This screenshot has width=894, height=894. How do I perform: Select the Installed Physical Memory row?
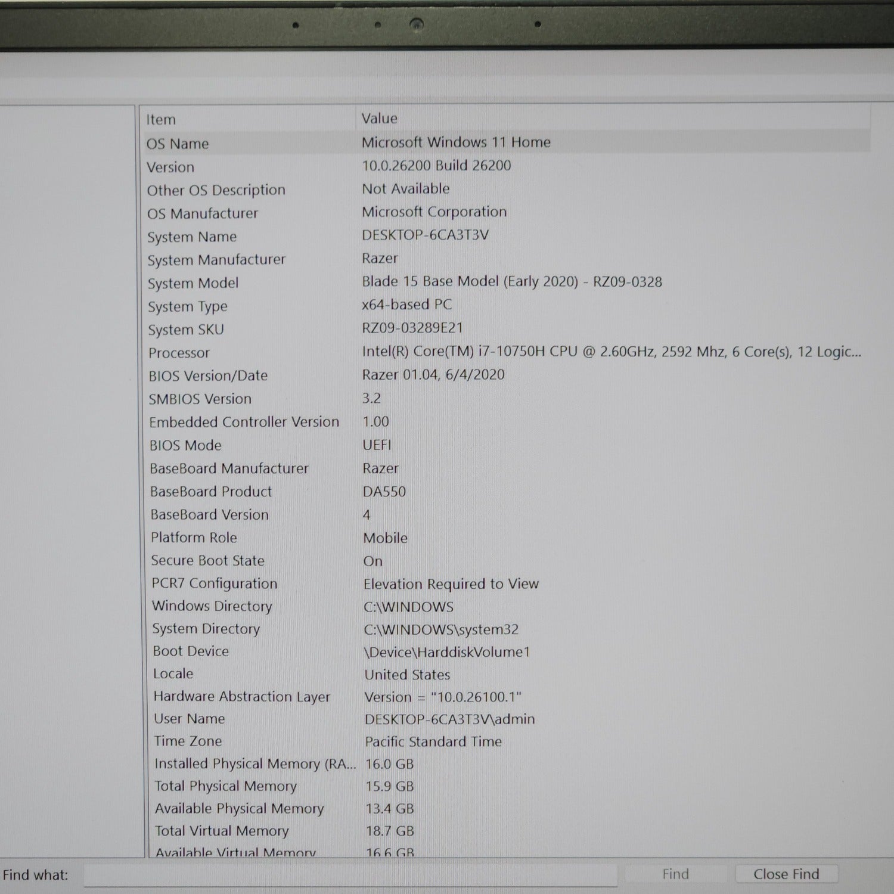tap(254, 764)
